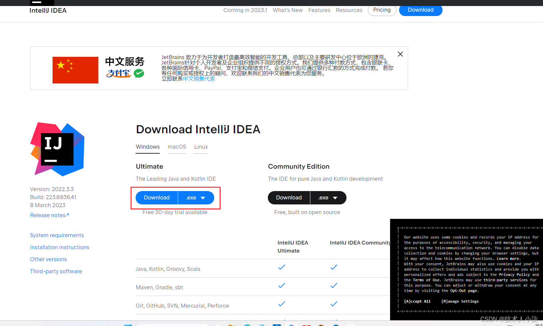Click the Chinese flag image in the banner
This screenshot has width=543, height=326.
75,70
